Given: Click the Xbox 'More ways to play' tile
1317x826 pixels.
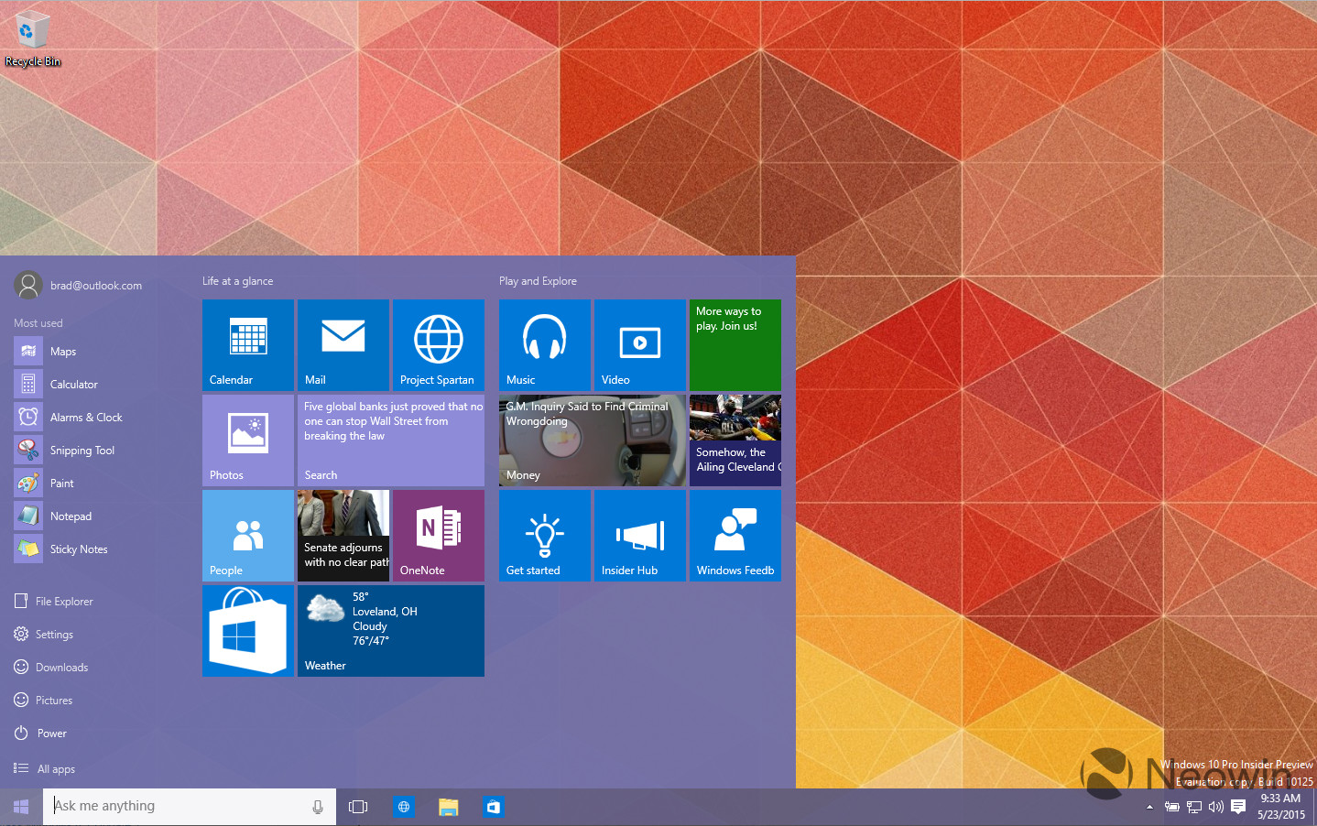Looking at the screenshot, I should click(735, 345).
